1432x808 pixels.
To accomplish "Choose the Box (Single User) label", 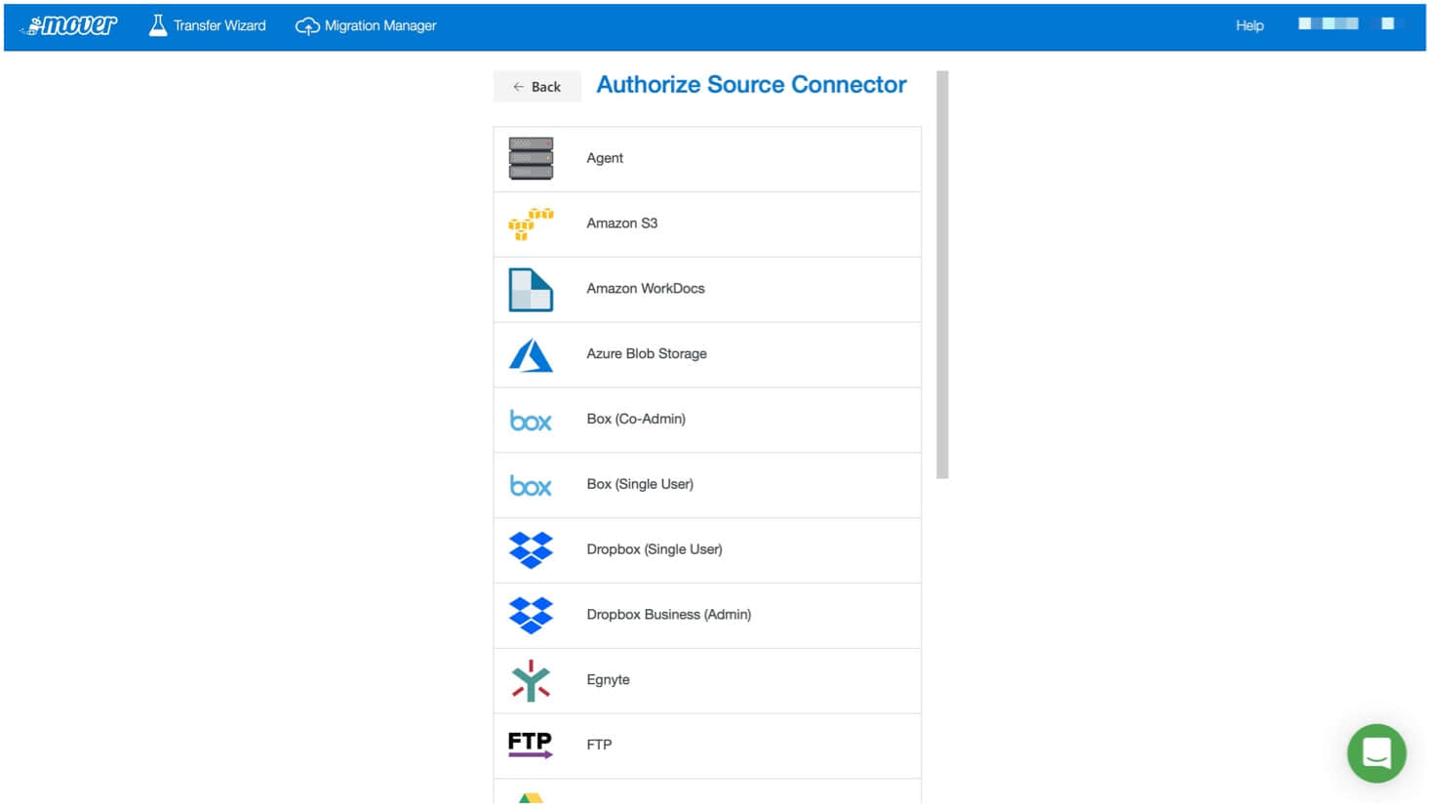I will point(640,485).
